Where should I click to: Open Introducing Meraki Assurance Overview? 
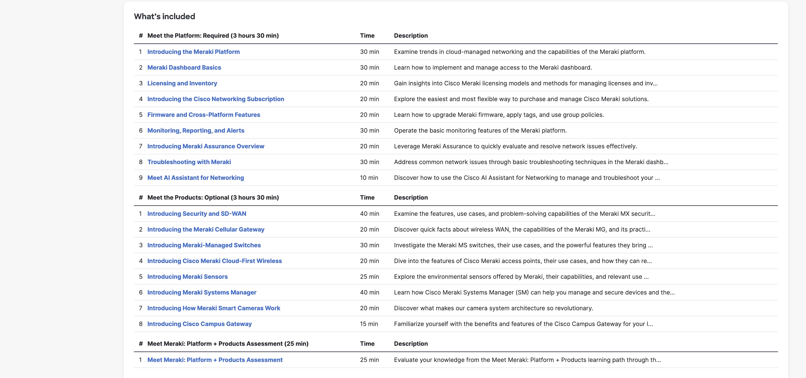(206, 146)
